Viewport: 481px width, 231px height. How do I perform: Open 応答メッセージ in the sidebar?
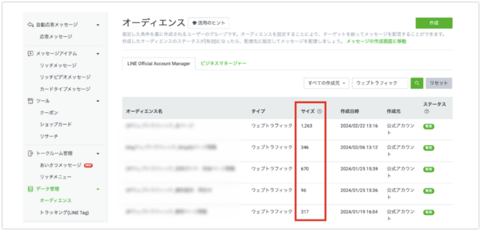click(56, 37)
